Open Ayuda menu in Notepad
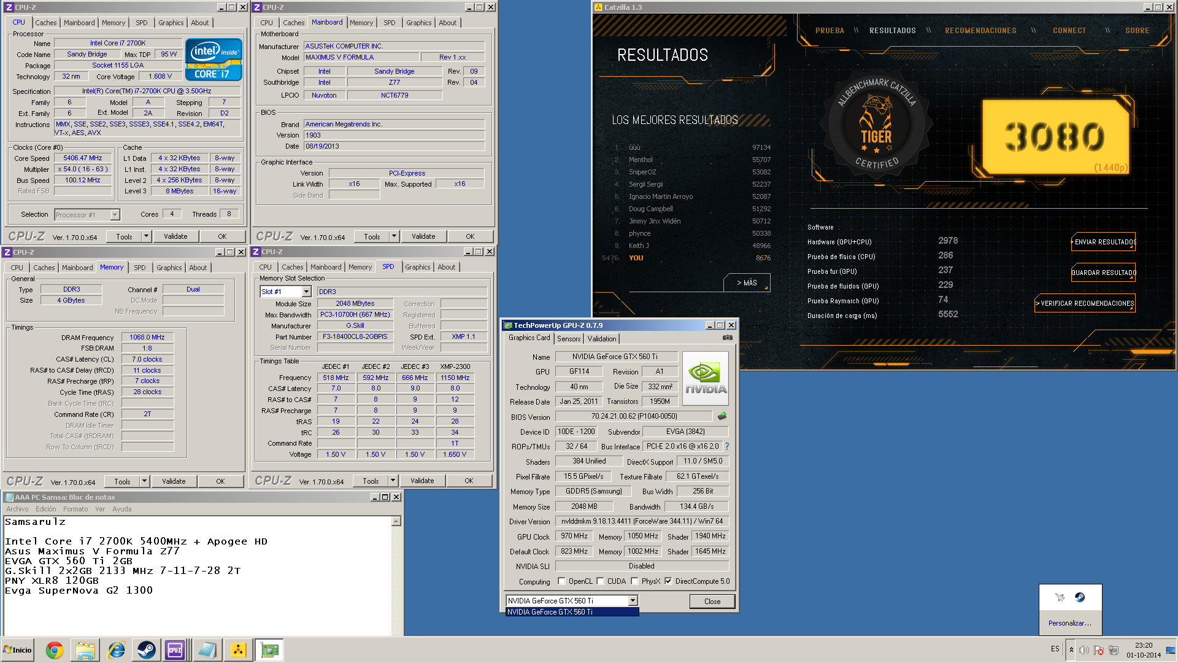Screen dimensions: 1178x663 point(121,509)
